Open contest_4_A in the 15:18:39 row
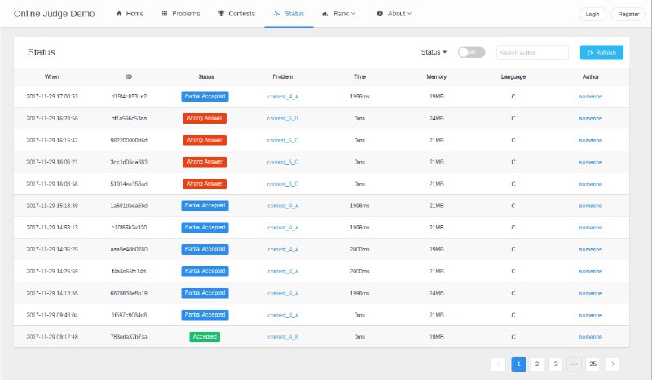652x380 pixels. (x=283, y=206)
